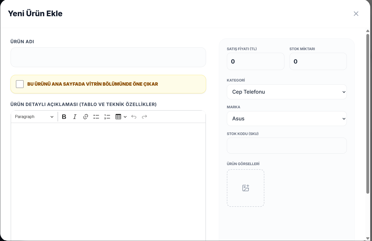
Task: Click the dialog's vertical scrollbar
Action: 368,113
